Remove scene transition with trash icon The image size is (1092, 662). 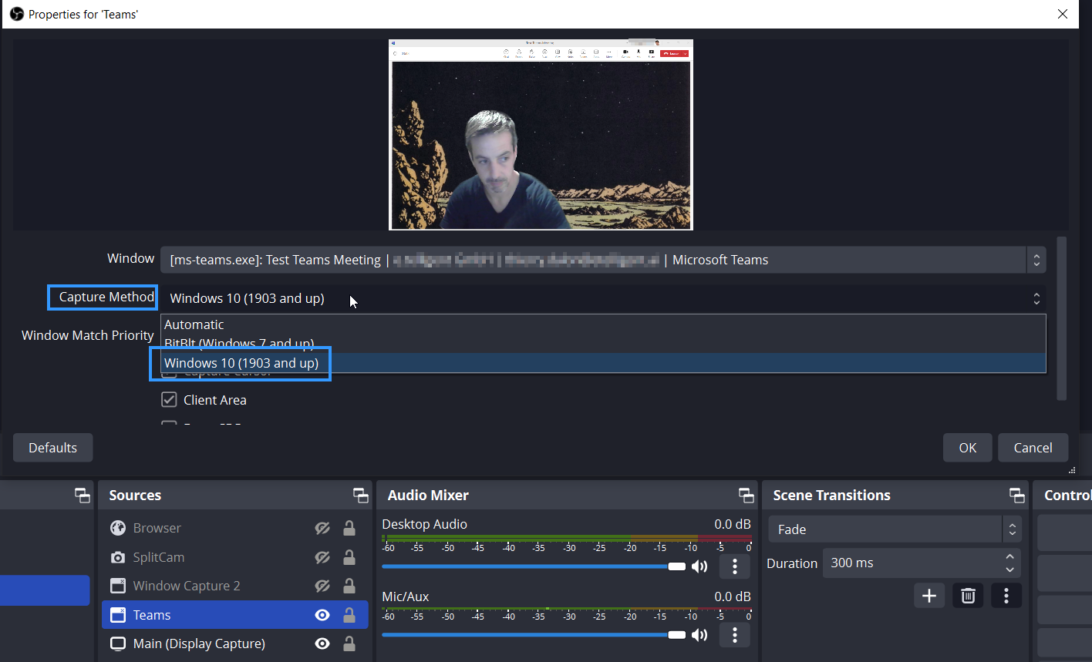click(968, 596)
